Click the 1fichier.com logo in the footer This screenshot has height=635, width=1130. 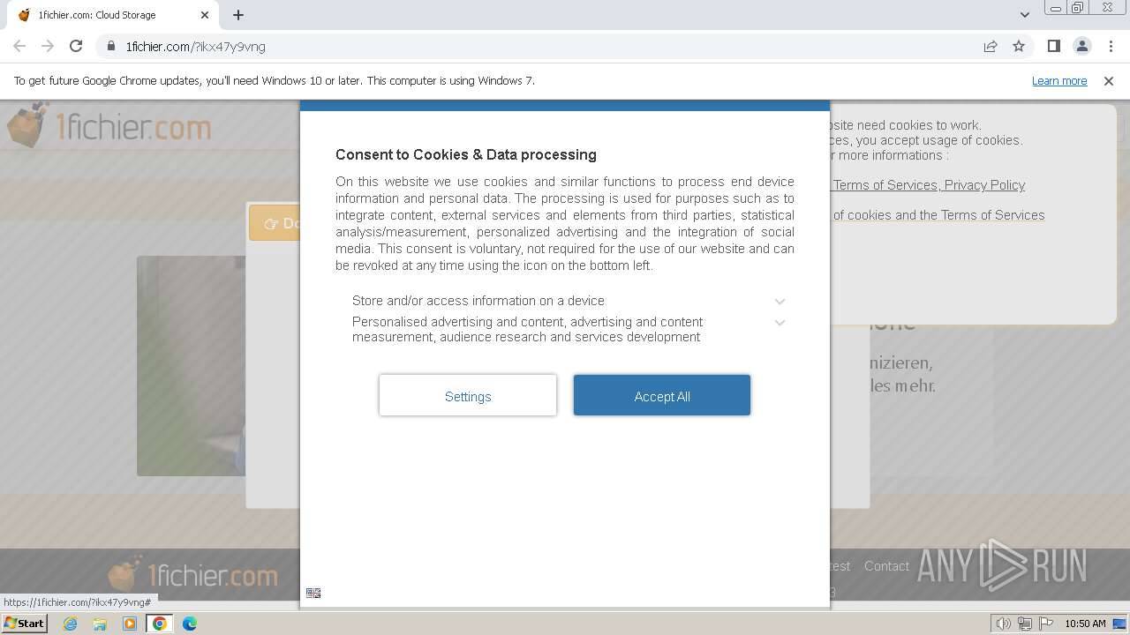pos(192,575)
